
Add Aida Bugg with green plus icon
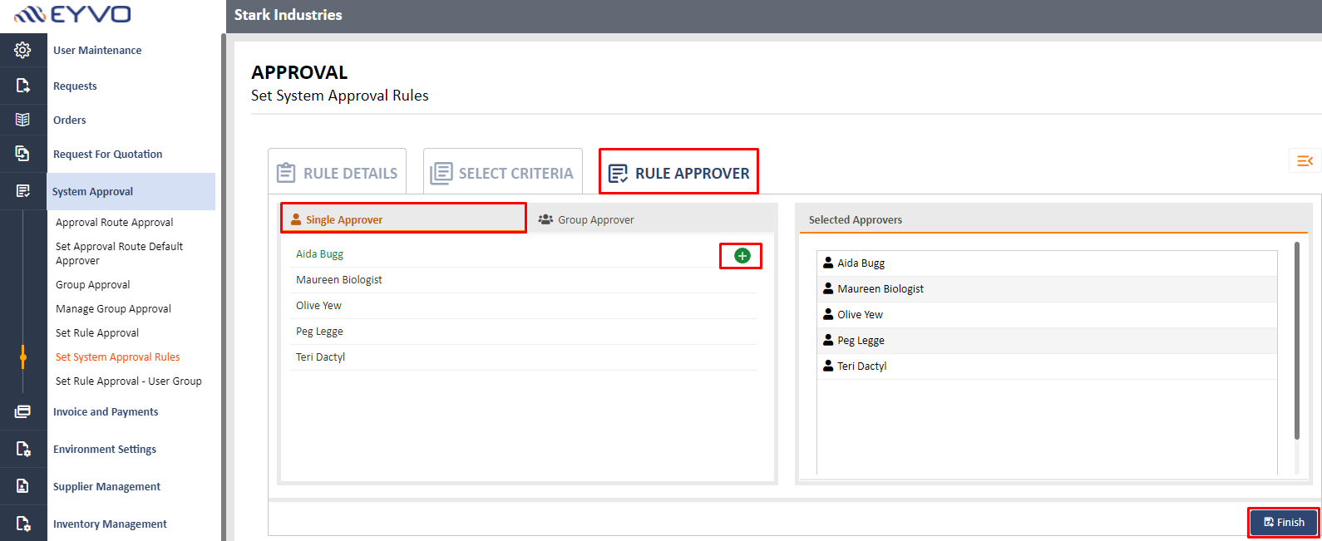coord(742,256)
